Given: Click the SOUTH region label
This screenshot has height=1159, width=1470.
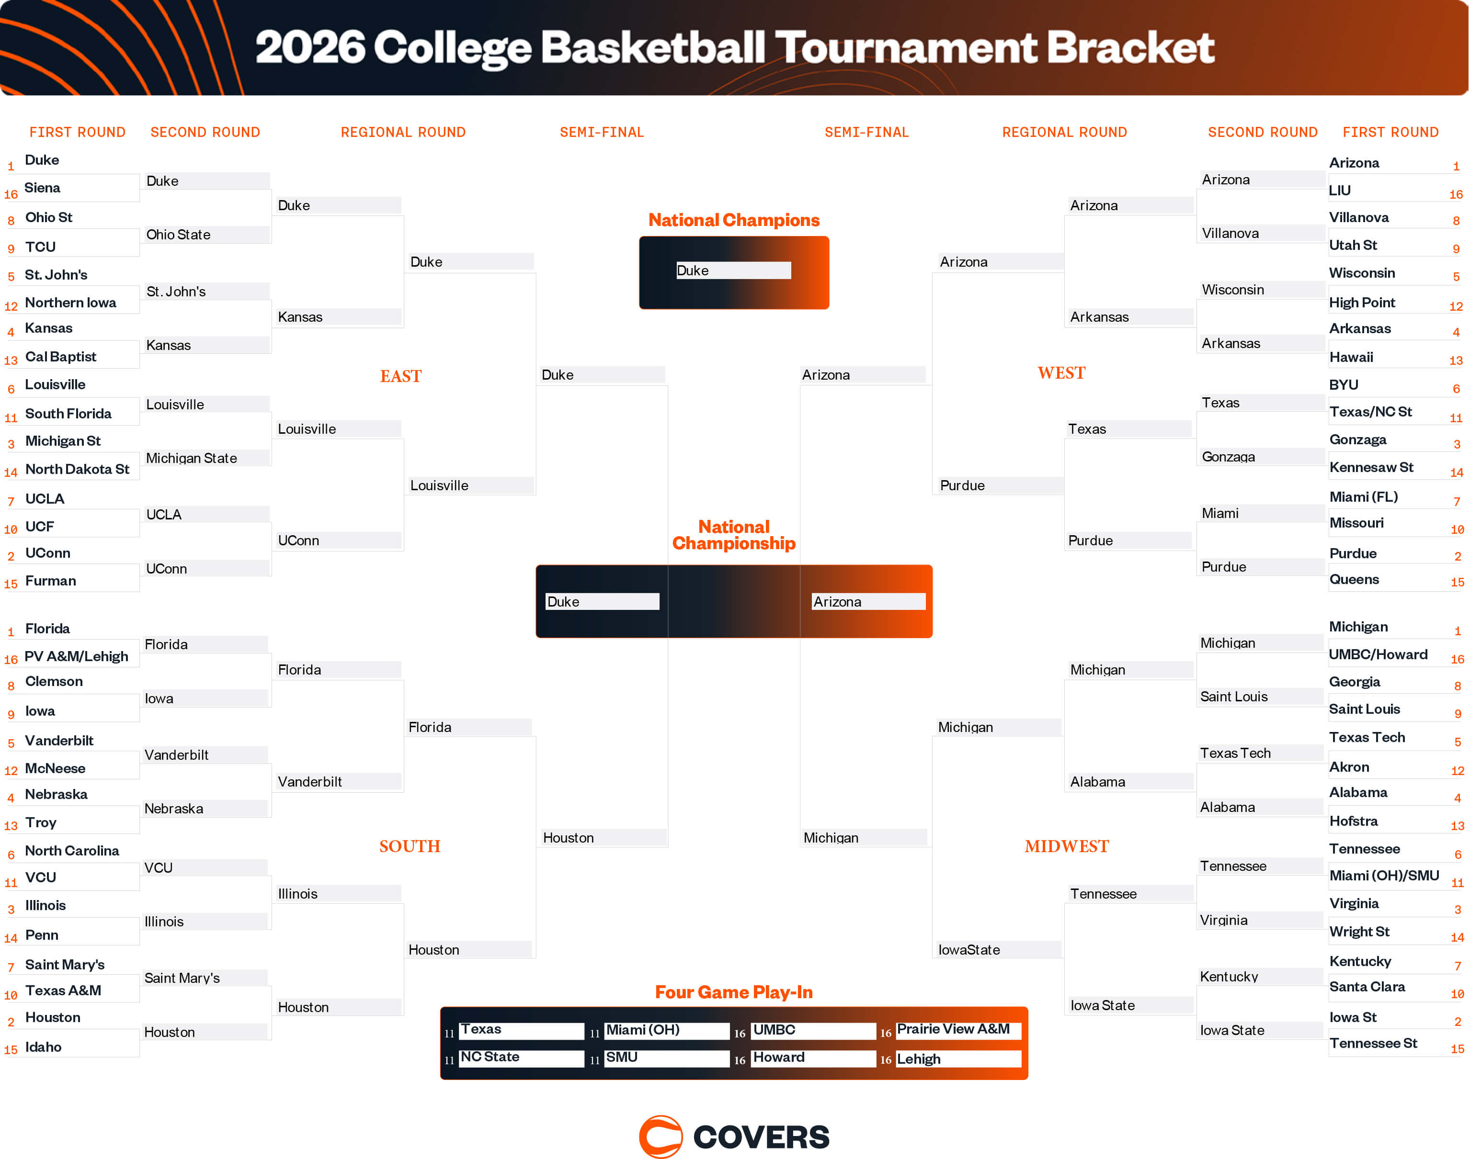Looking at the screenshot, I should coord(410,847).
